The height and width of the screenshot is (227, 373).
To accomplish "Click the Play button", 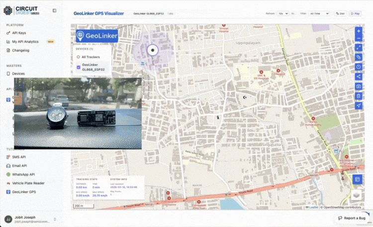I will (x=355, y=13).
